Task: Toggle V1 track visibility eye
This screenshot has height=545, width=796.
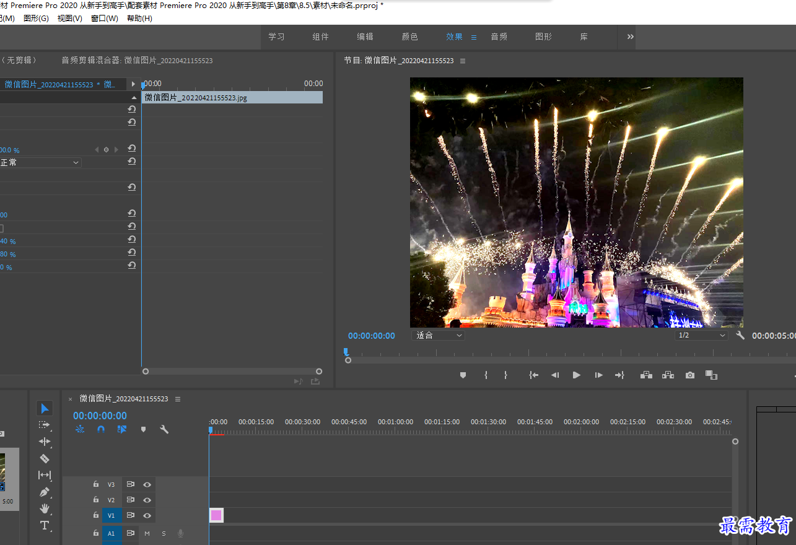Action: 147,515
